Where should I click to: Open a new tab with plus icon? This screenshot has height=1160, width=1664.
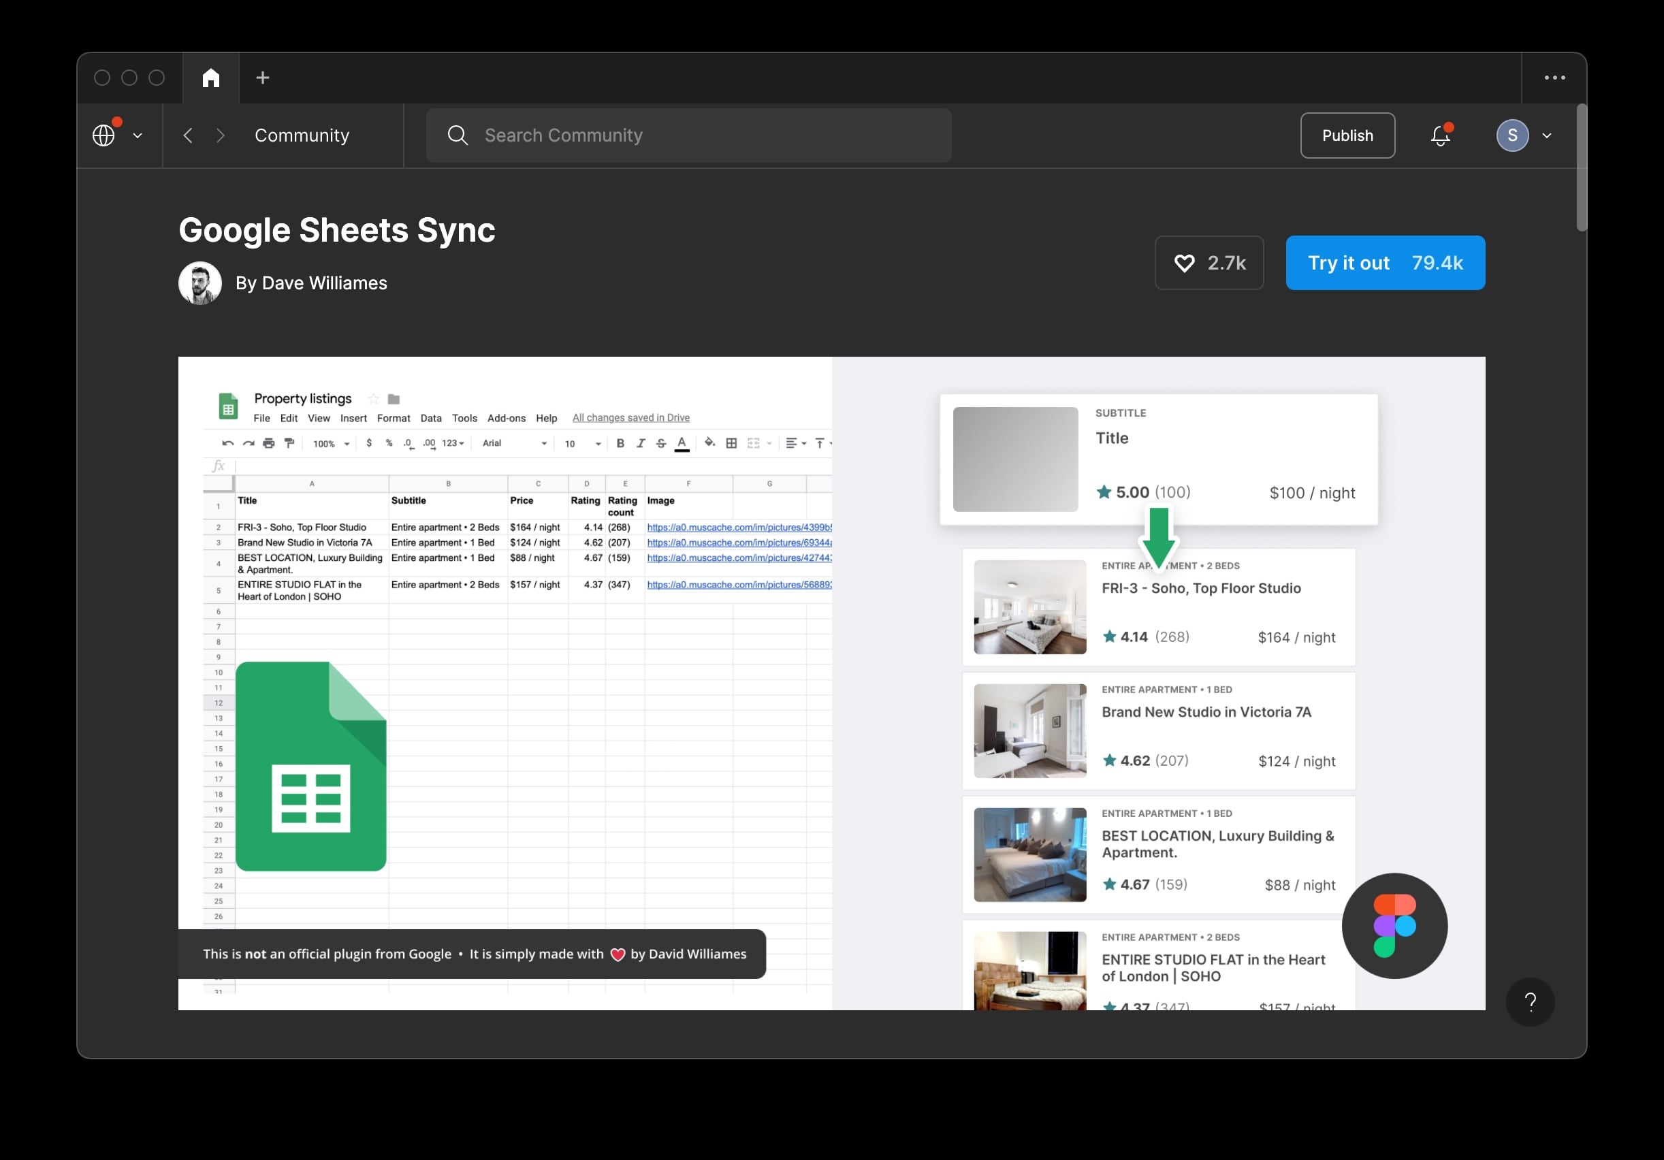[x=262, y=78]
